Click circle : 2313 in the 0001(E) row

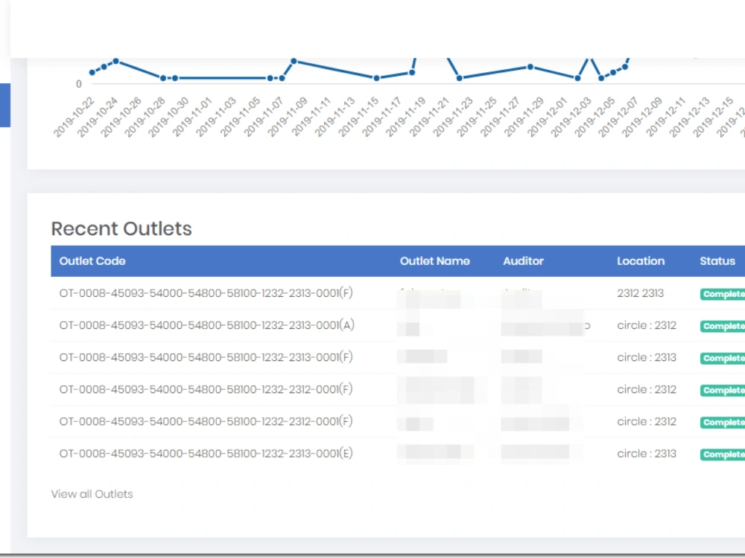tap(646, 453)
